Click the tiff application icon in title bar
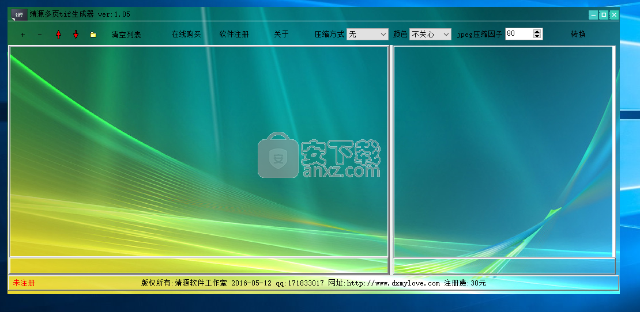640x312 pixels. 19,14
